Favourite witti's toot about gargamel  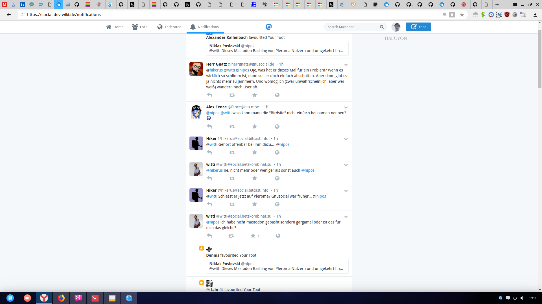(253, 236)
